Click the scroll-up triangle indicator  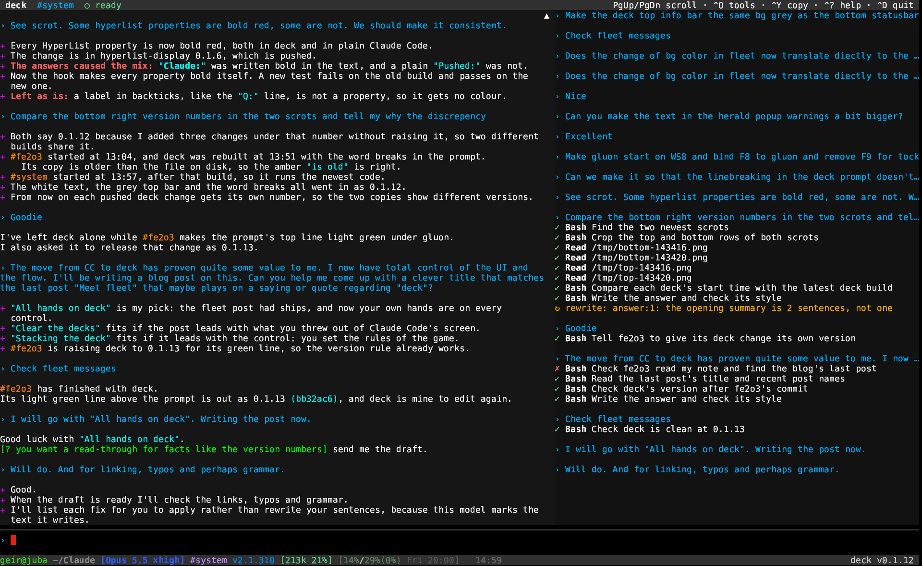pyautogui.click(x=546, y=16)
